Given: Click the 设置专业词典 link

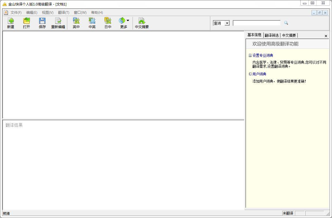Looking at the screenshot, I should point(263,55).
